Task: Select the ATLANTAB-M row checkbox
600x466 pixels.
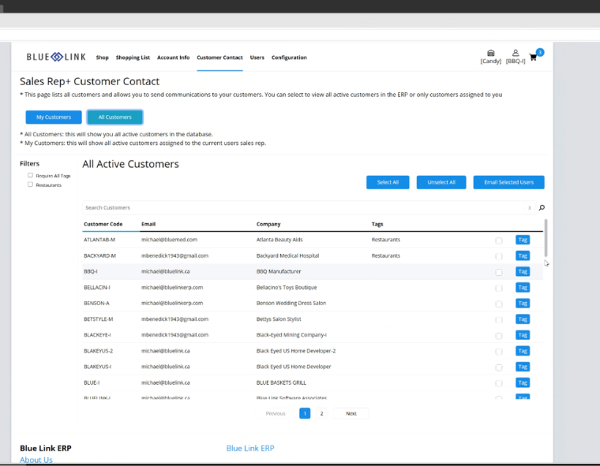Action: [x=499, y=240]
